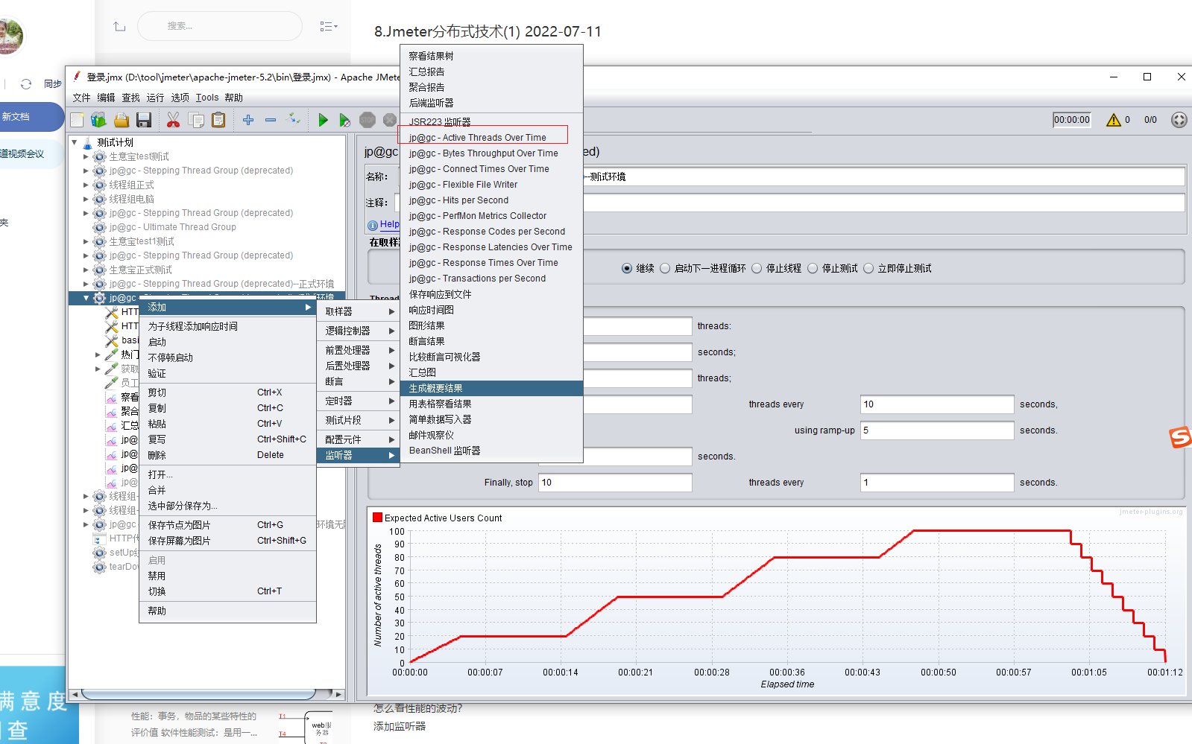Choose 察看结果树 from listener list

[491, 56]
